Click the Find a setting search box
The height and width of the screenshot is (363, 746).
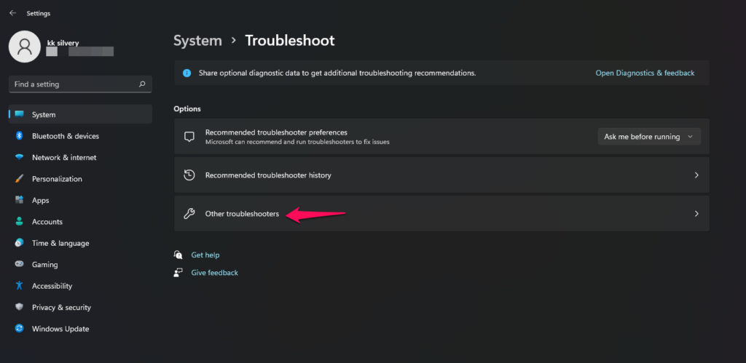tap(80, 84)
